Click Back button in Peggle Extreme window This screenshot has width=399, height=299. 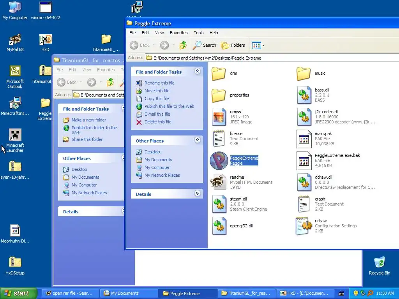tap(139, 45)
